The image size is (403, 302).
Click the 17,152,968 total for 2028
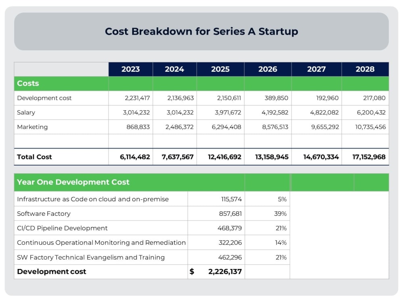point(366,157)
